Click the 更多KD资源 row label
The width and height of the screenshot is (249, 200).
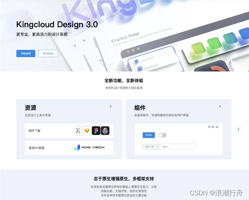[36, 148]
